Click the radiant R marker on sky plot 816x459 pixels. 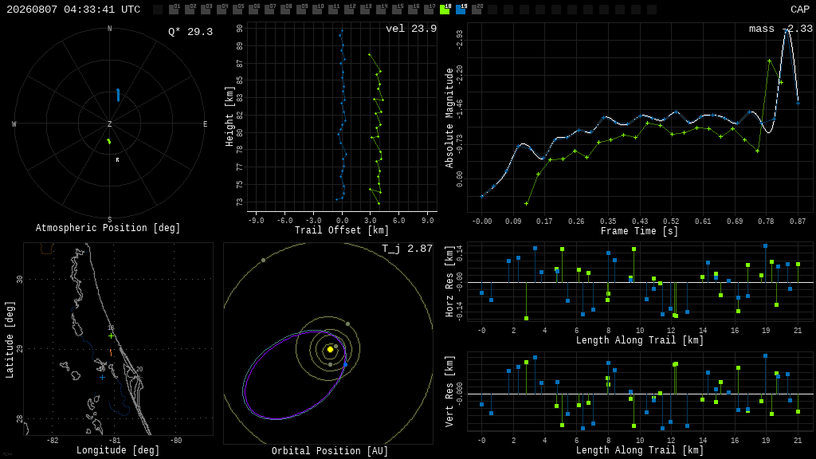(118, 159)
